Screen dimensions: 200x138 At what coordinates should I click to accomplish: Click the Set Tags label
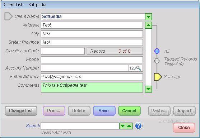click(x=172, y=77)
